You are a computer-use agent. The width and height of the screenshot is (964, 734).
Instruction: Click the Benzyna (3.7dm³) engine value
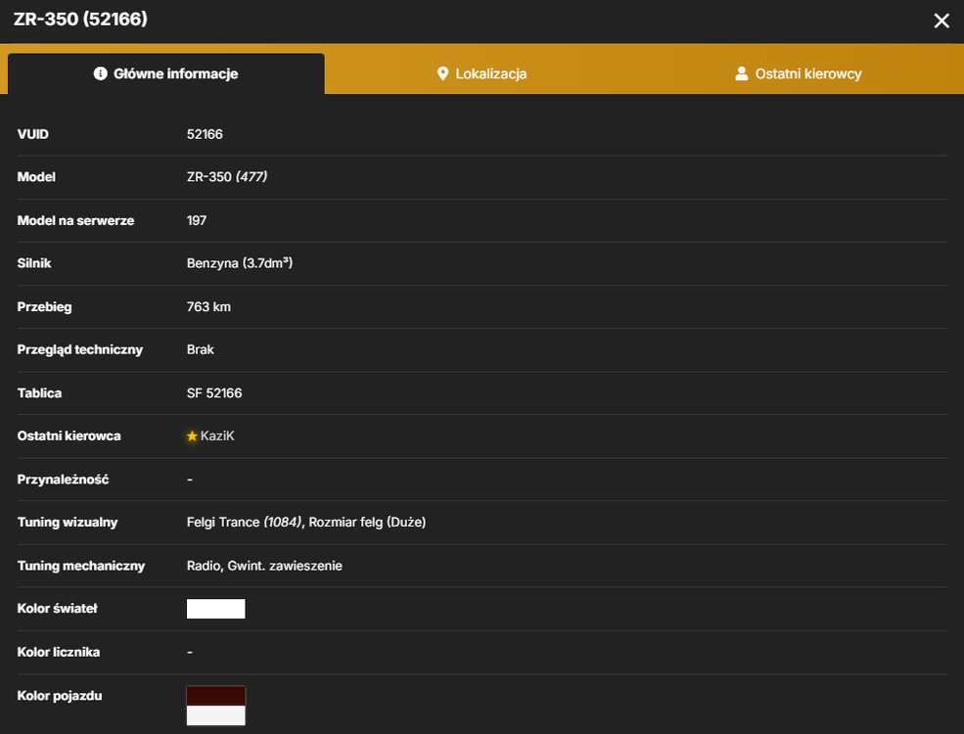click(x=240, y=263)
